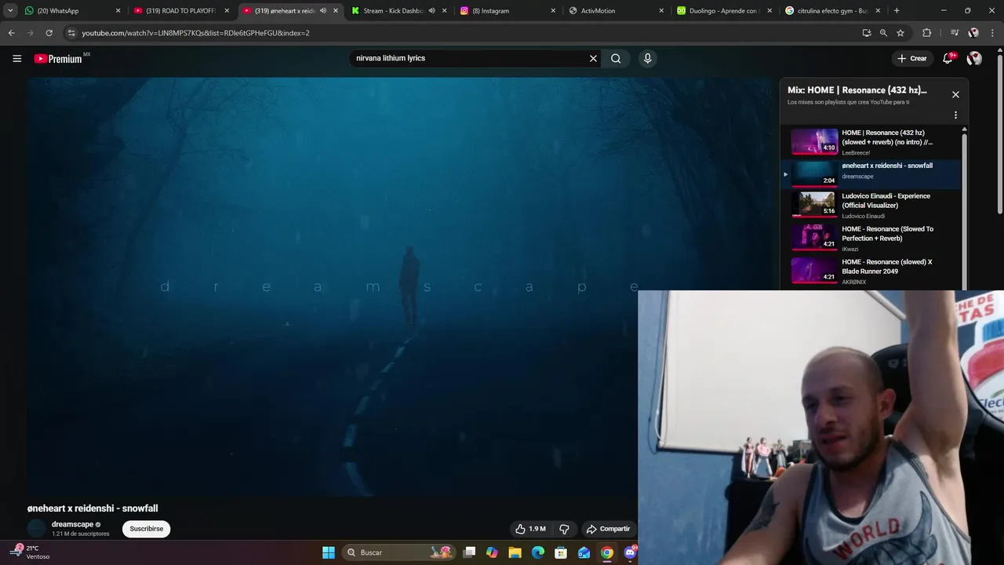Click the page vertical scrollbar
This screenshot has height=565, width=1004.
click(x=999, y=133)
